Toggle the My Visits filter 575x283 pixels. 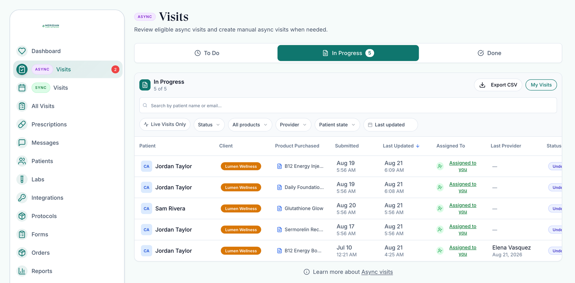coord(541,85)
